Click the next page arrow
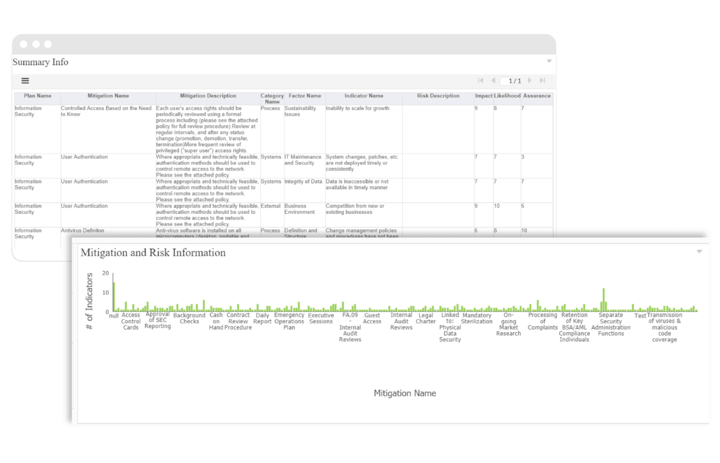The height and width of the screenshot is (463, 720). [x=530, y=80]
